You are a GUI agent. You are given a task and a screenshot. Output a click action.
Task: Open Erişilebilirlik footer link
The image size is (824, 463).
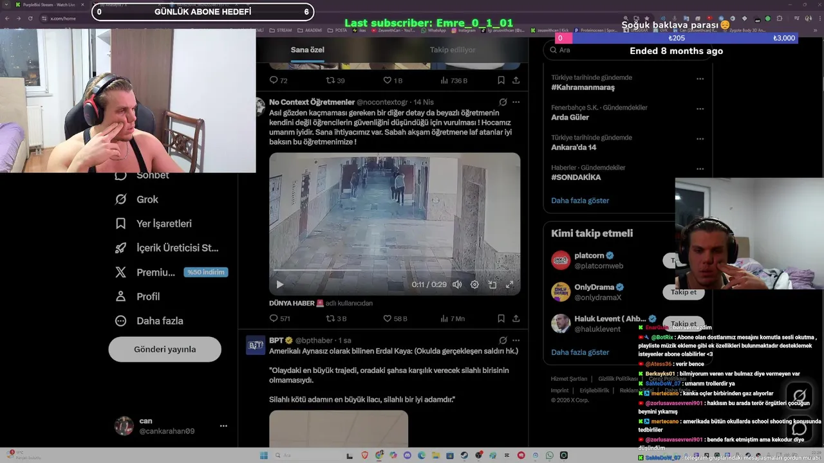tap(594, 390)
